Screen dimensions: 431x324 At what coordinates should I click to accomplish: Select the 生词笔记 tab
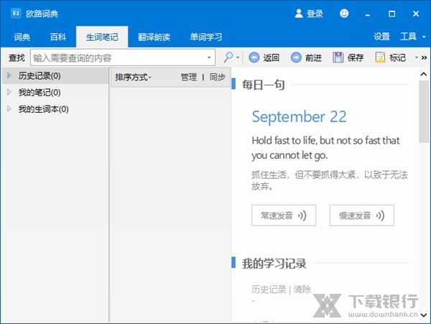click(102, 37)
